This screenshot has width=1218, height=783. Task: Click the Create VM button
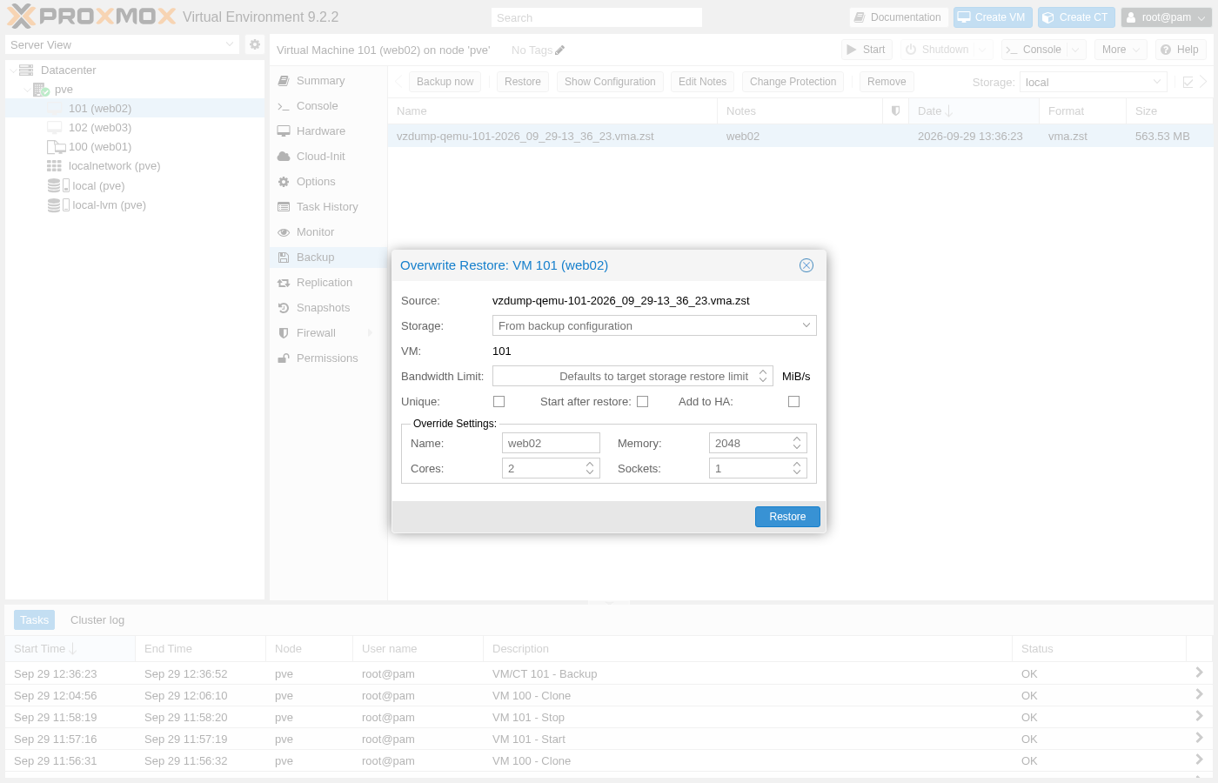tap(992, 17)
